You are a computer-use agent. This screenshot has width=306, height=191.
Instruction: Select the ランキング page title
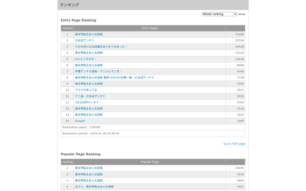pos(69,5)
